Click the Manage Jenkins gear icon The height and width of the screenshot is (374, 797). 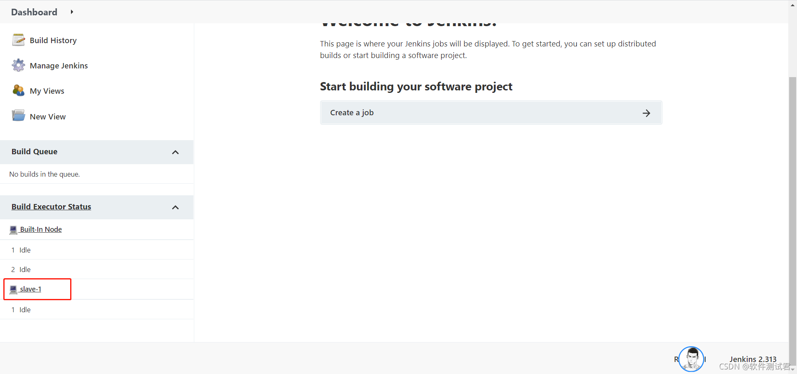(x=18, y=65)
